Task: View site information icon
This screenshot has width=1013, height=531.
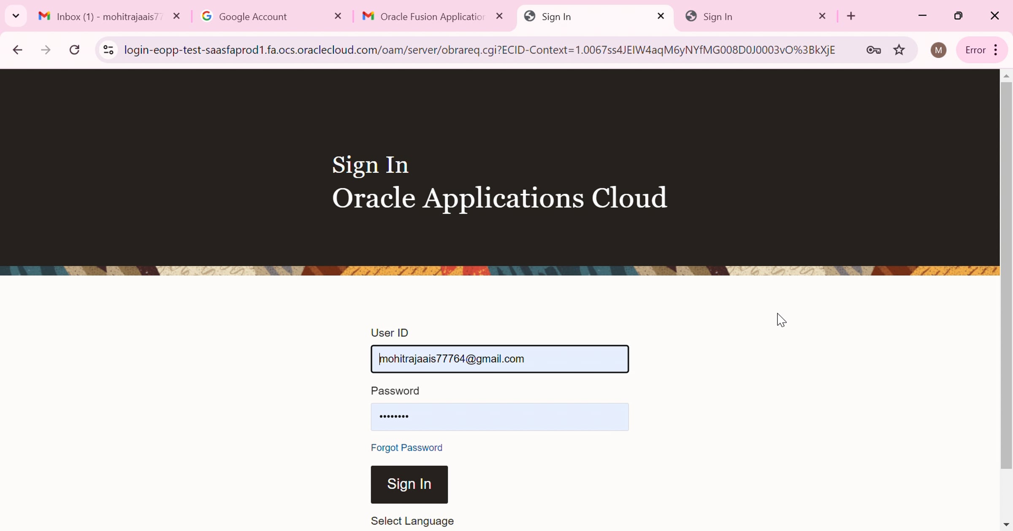Action: pyautogui.click(x=108, y=50)
